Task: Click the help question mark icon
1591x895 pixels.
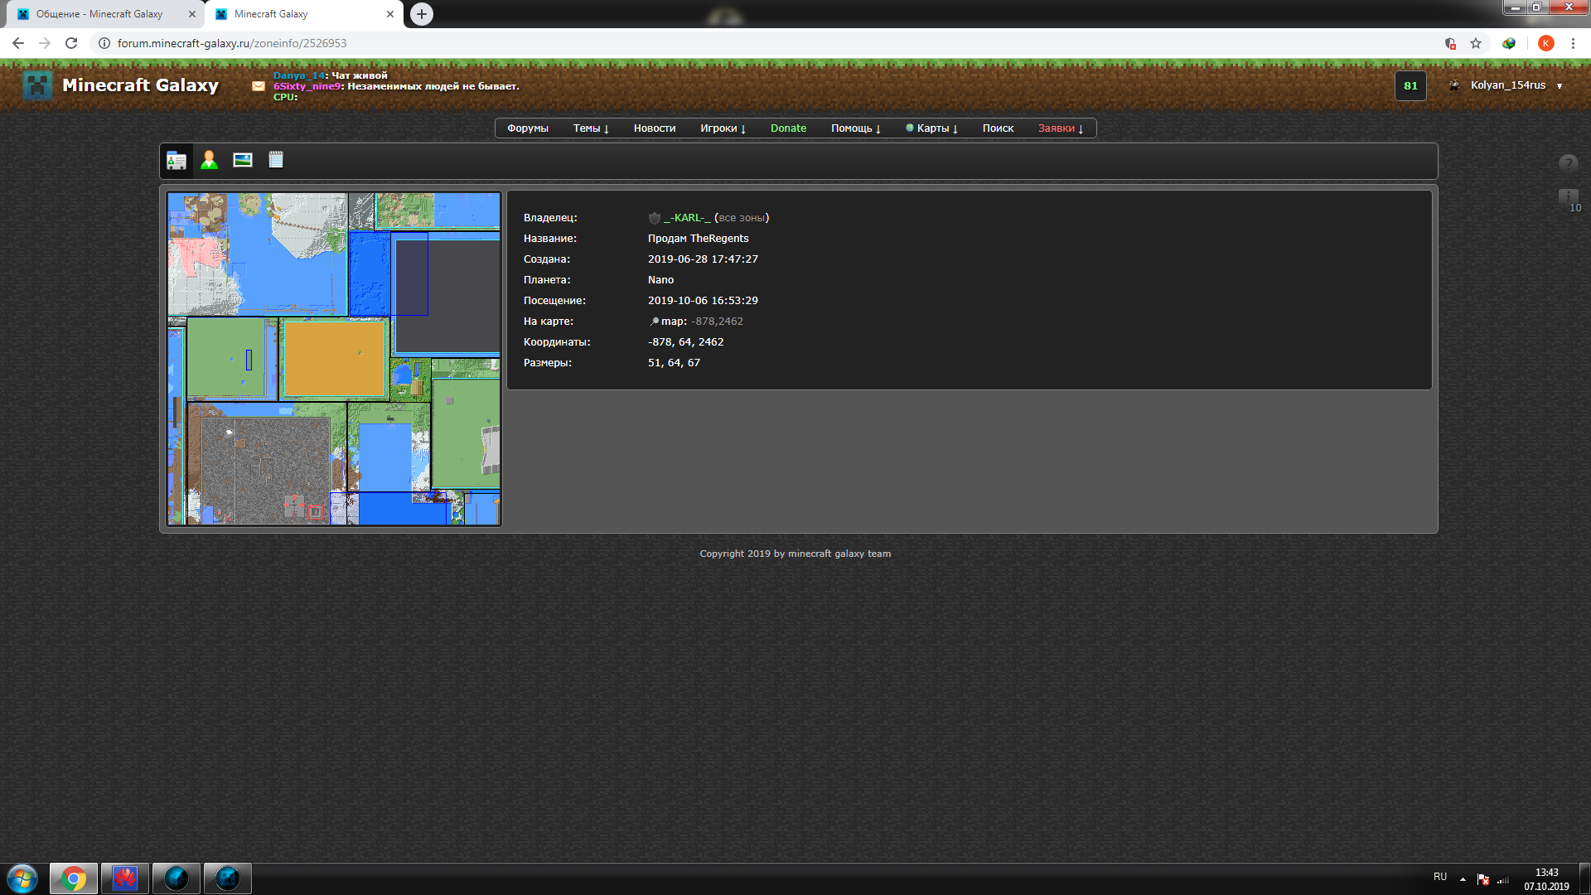Action: pyautogui.click(x=1568, y=163)
